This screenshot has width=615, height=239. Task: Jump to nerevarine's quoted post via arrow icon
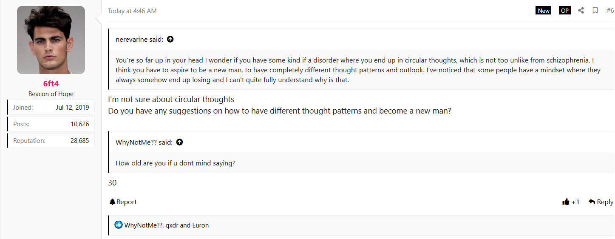click(x=170, y=39)
